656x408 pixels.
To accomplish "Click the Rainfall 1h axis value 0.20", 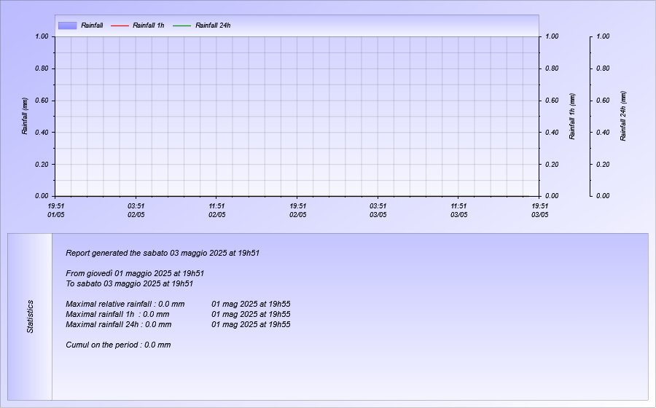I will pyautogui.click(x=552, y=164).
